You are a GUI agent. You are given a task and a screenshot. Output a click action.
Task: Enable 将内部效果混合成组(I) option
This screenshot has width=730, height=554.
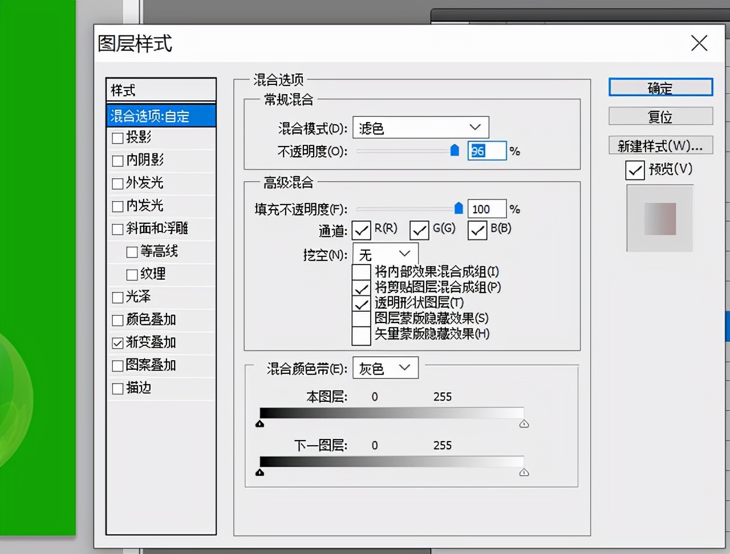[361, 272]
